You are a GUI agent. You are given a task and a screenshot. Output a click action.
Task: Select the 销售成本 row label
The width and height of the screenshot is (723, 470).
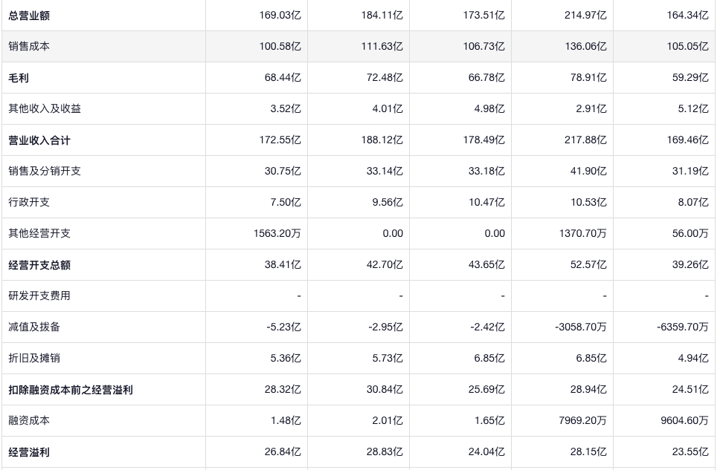[x=30, y=46]
